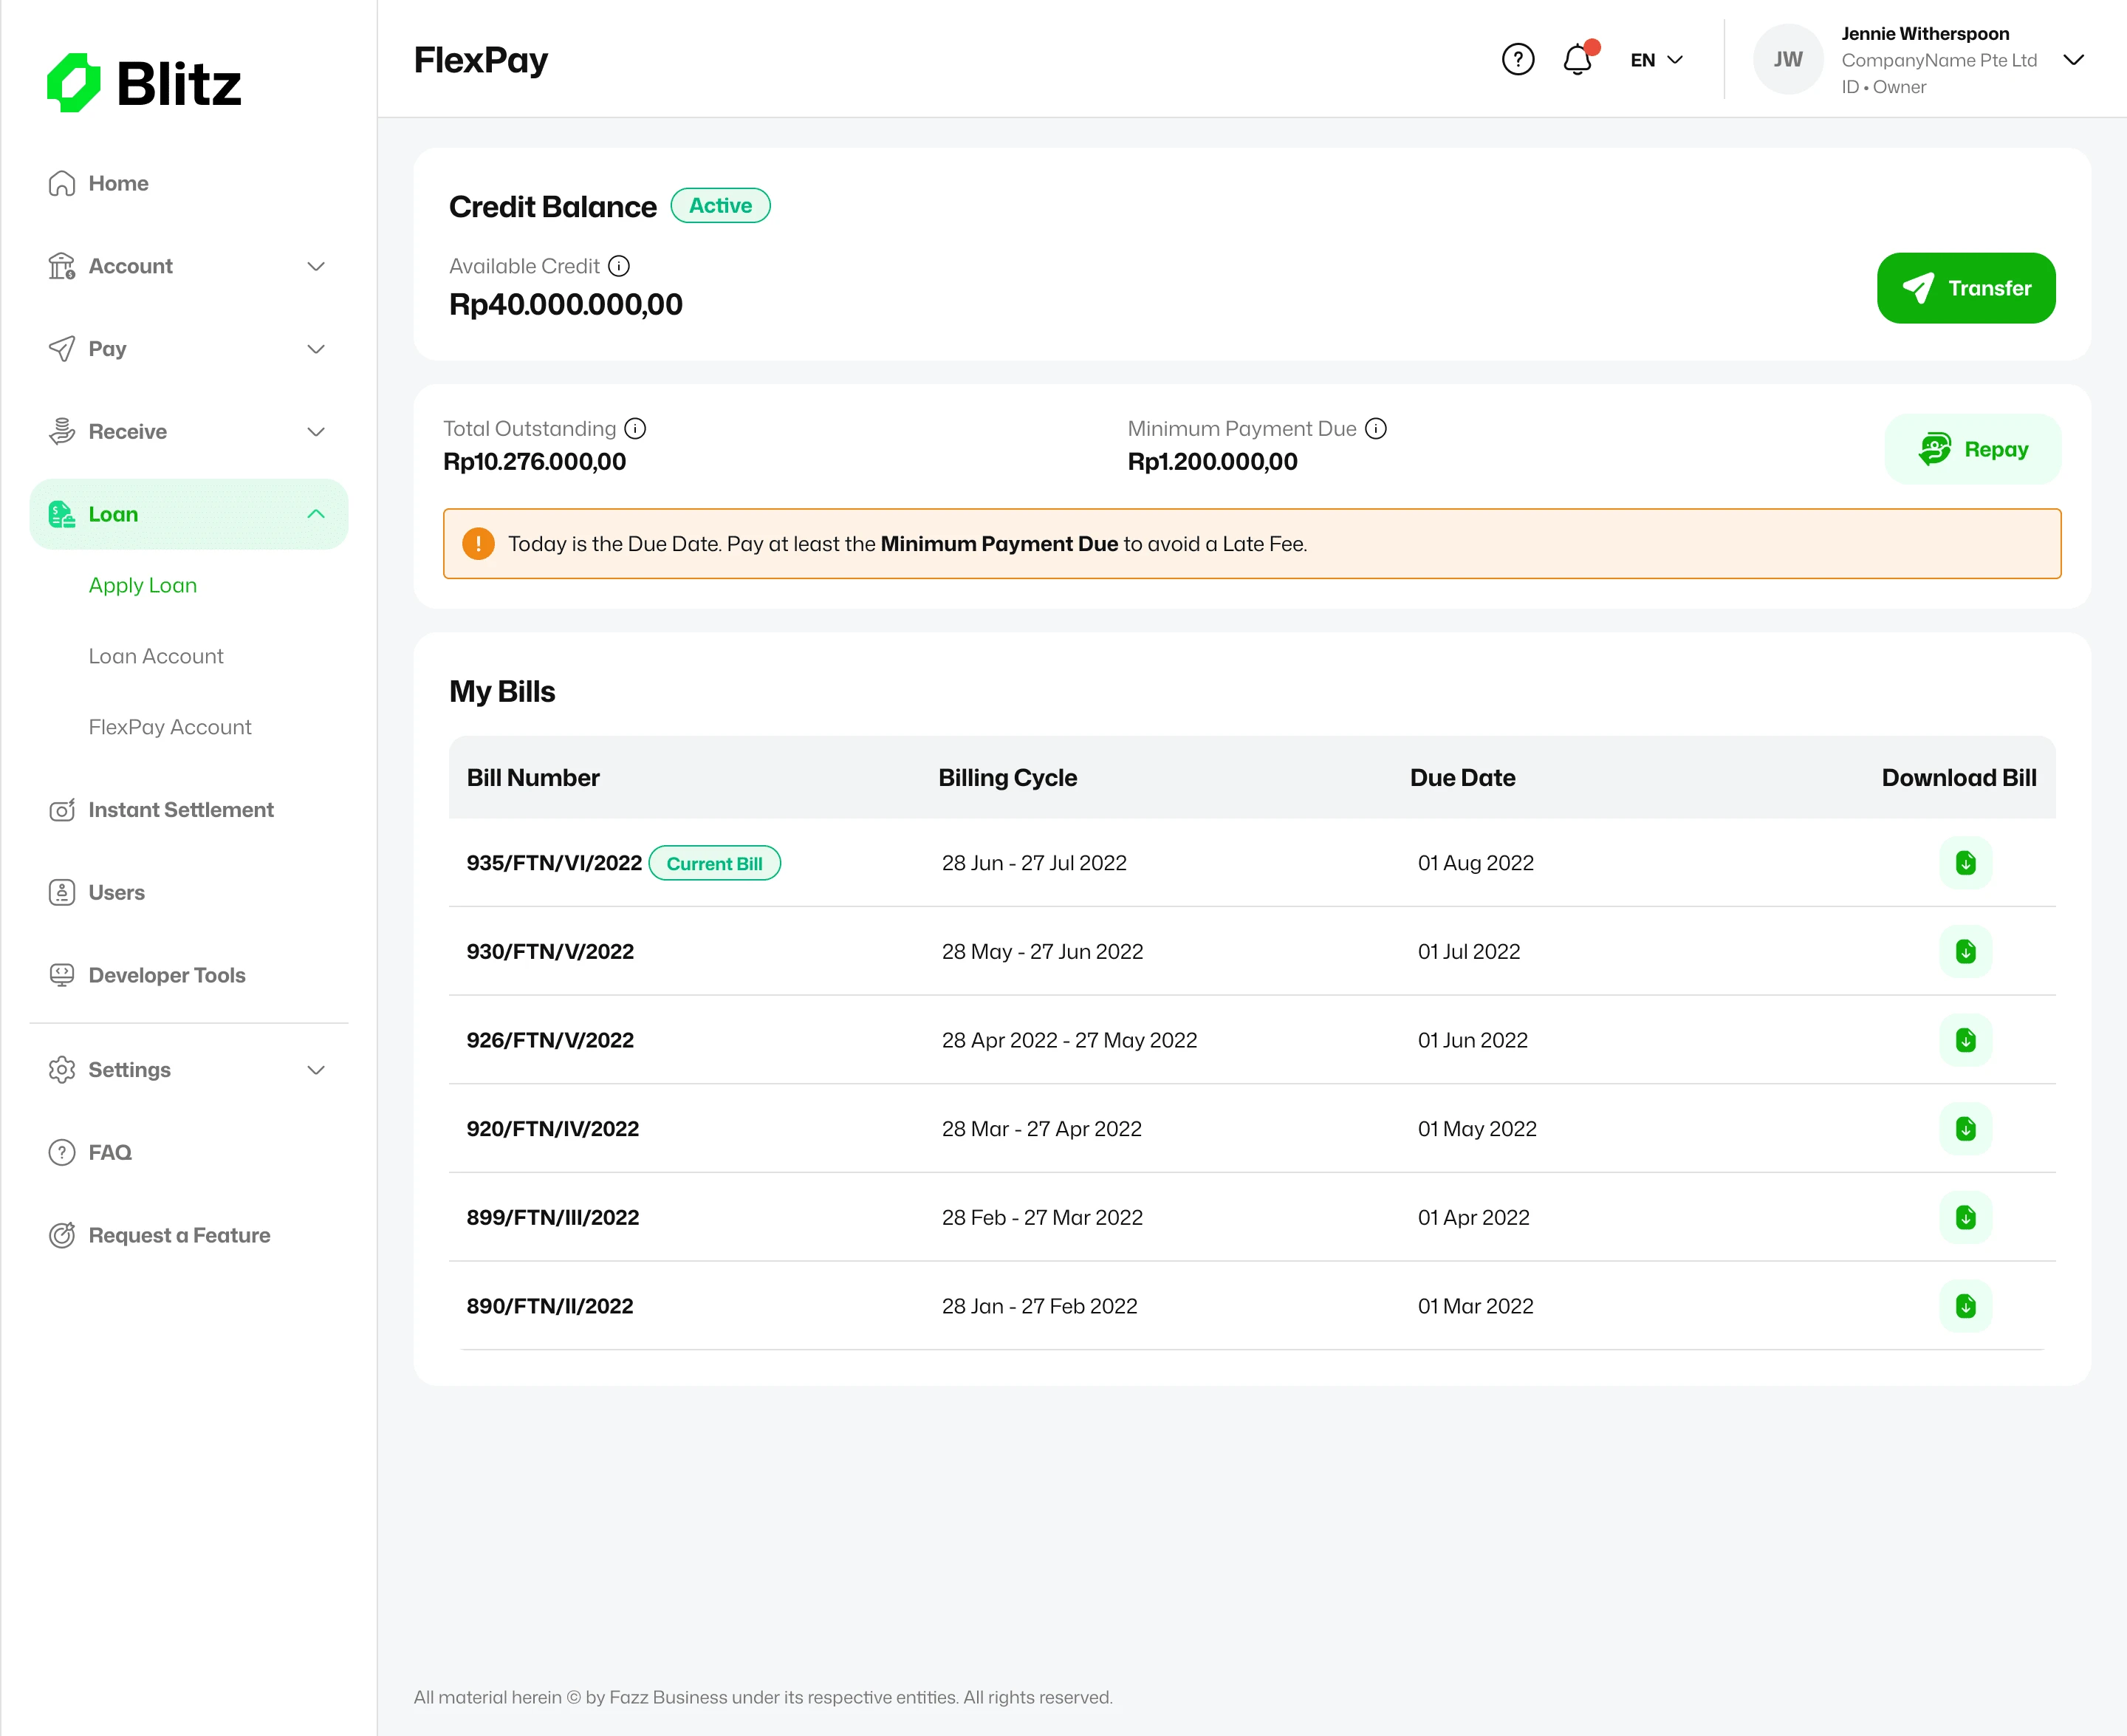This screenshot has height=1736, width=2127.
Task: Click the Loan icon in sidebar
Action: point(62,514)
